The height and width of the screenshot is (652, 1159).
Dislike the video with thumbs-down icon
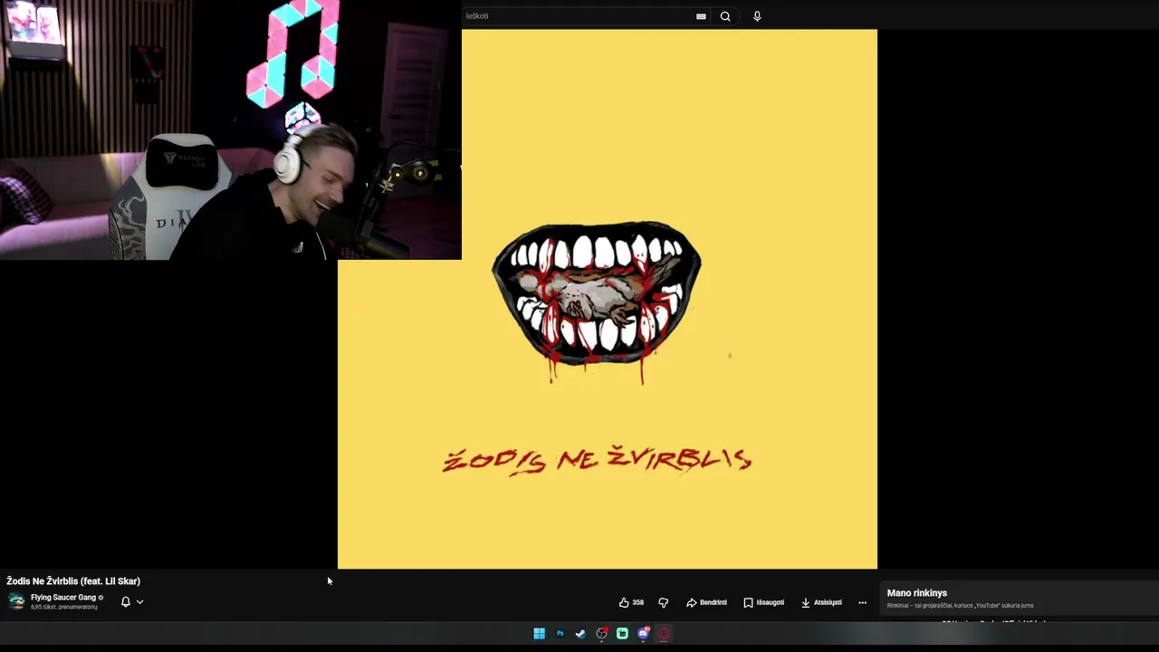click(x=663, y=602)
